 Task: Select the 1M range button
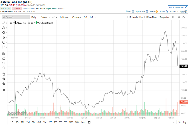point(22,122)
